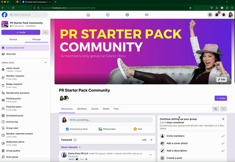Open the Watch video icon
235x162 pixels.
(x=108, y=15)
